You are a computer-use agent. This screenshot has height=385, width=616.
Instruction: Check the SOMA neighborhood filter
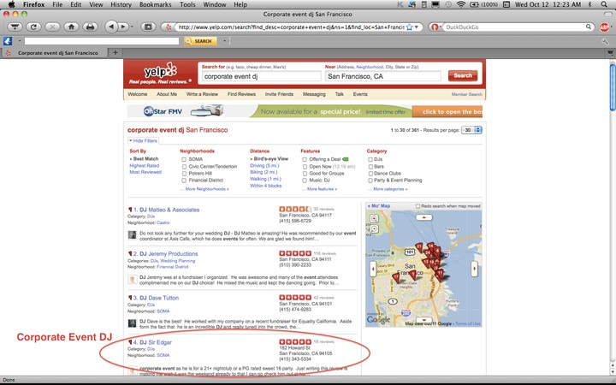point(184,159)
